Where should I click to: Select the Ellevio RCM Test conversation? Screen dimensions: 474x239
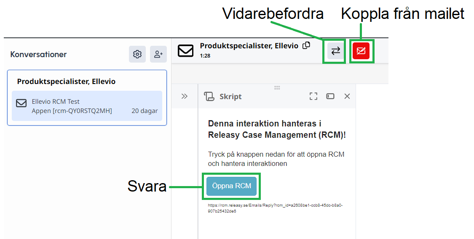pyautogui.click(x=87, y=106)
